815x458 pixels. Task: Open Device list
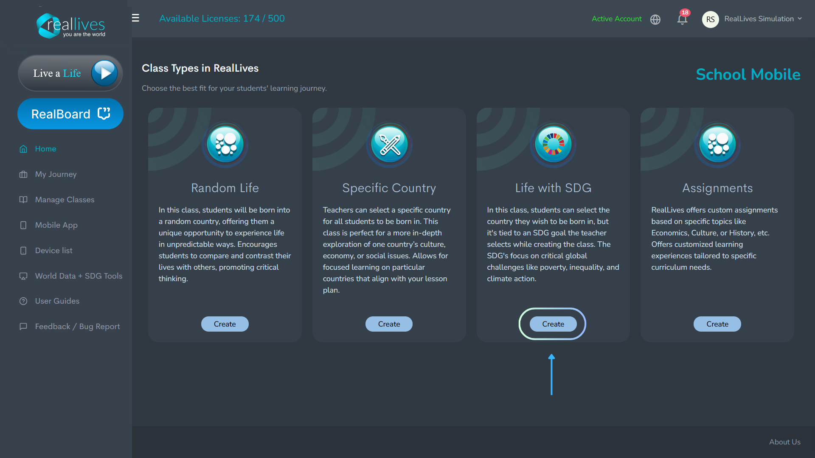click(54, 251)
